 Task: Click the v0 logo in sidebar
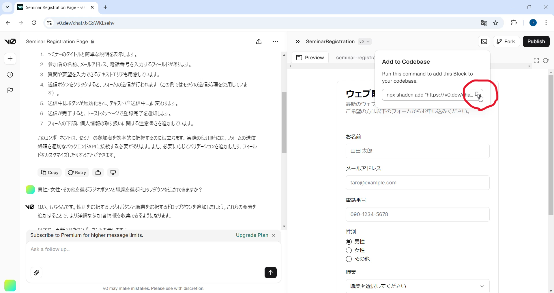coord(10,41)
